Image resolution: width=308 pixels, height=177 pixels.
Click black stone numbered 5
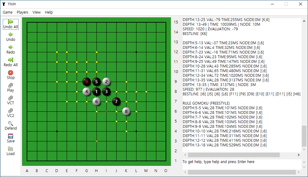[96, 82]
